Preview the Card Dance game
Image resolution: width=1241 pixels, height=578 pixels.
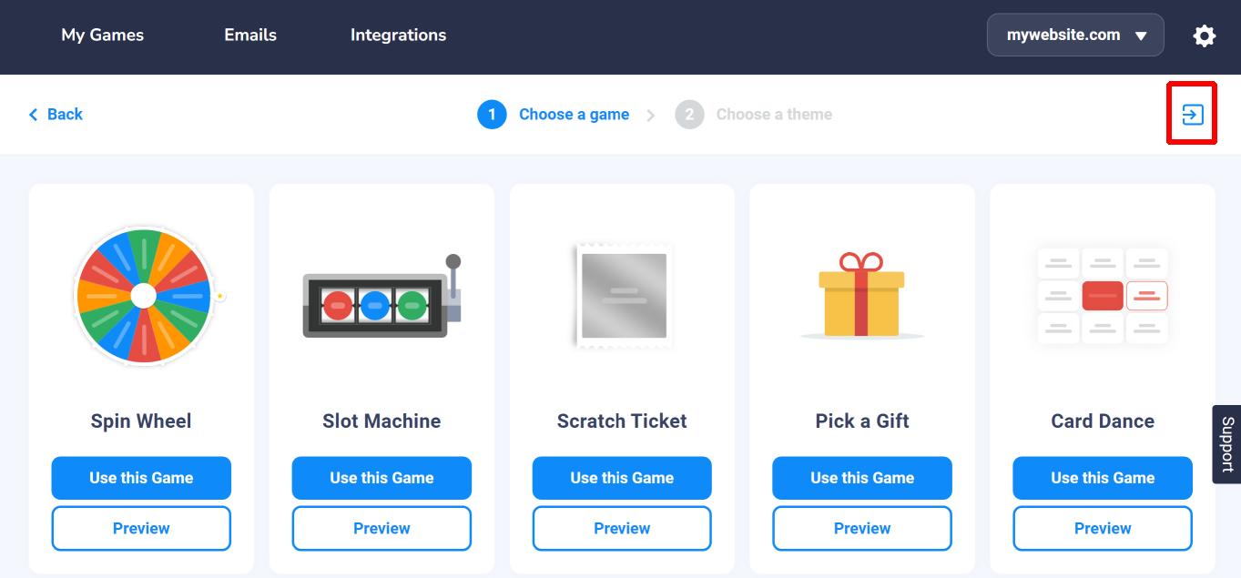click(1103, 528)
